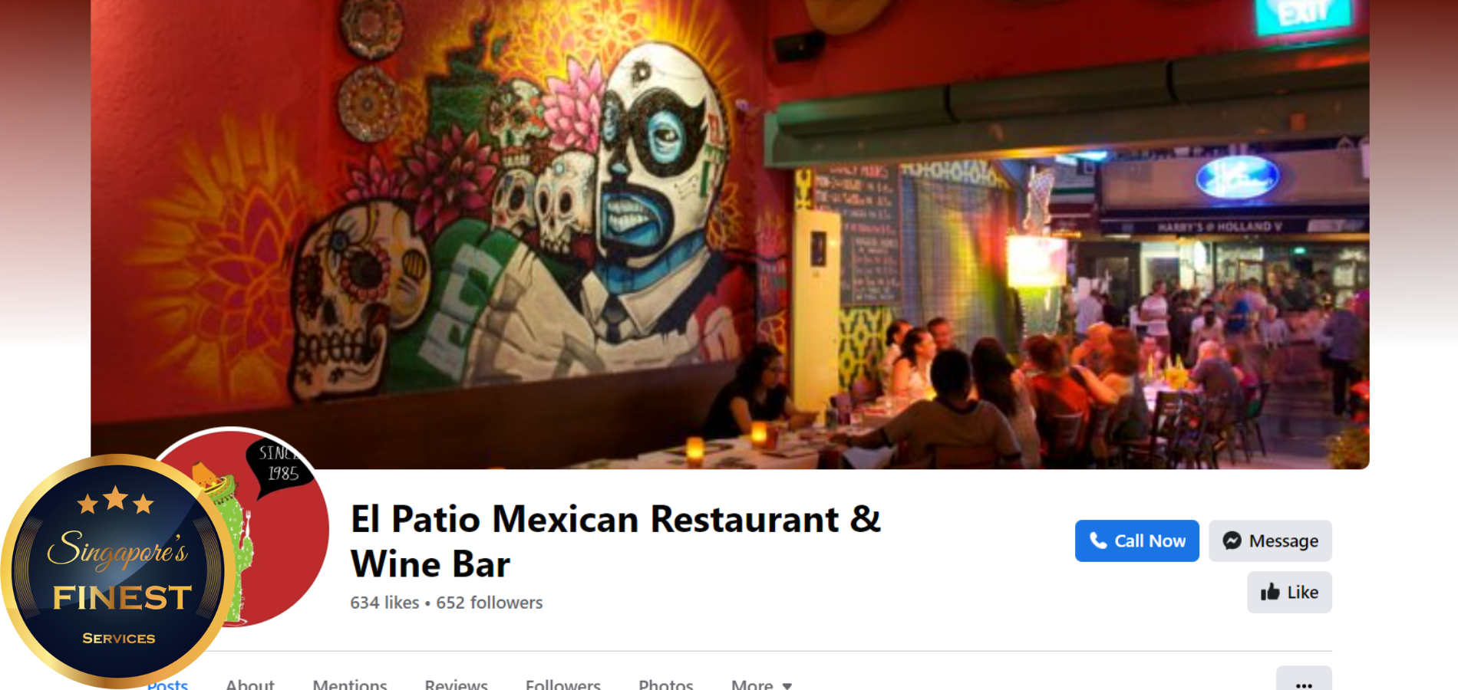Click the El Patio Mexican Restaurant title
Screen dimensions: 1458x690
(x=616, y=541)
